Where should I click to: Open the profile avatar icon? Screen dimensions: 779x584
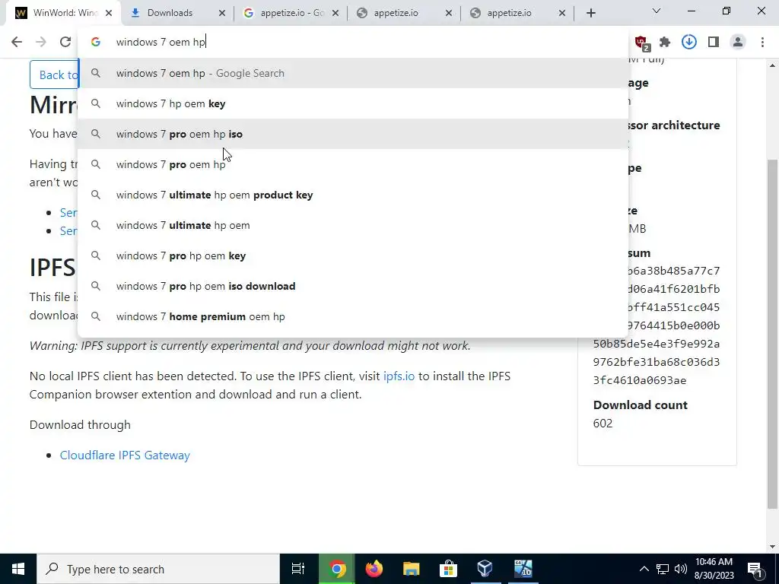point(738,43)
